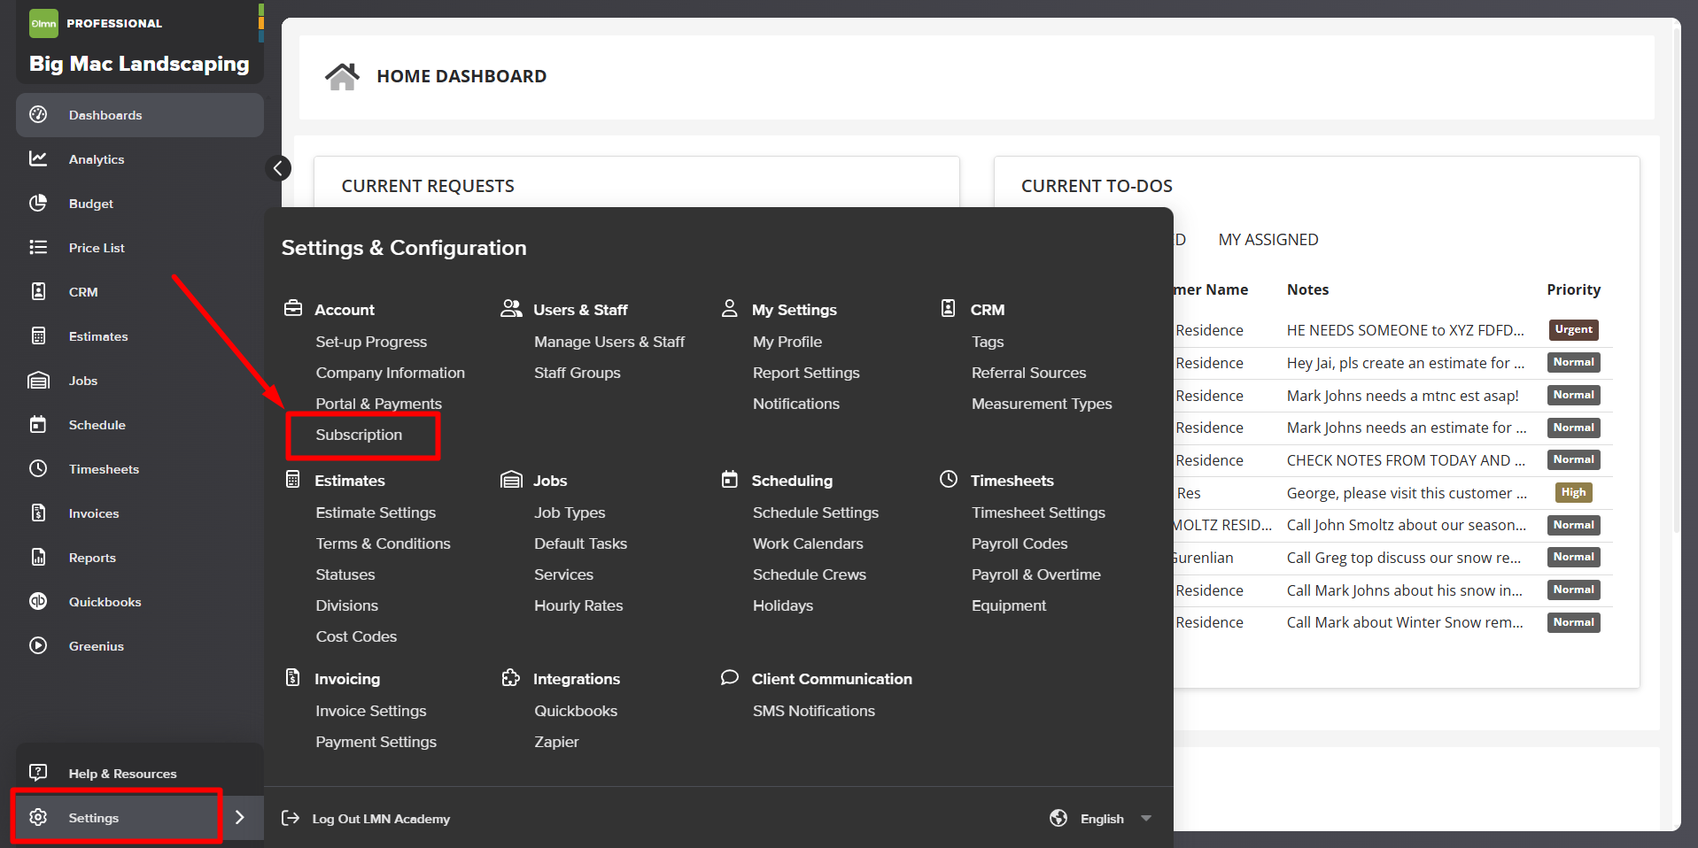Open note 'George, please visit this customer ...'
The width and height of the screenshot is (1698, 848).
[1407, 493]
